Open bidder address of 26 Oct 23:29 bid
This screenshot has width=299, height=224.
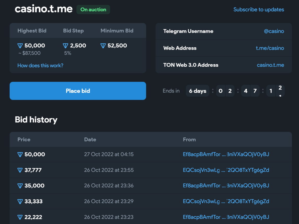226,201
